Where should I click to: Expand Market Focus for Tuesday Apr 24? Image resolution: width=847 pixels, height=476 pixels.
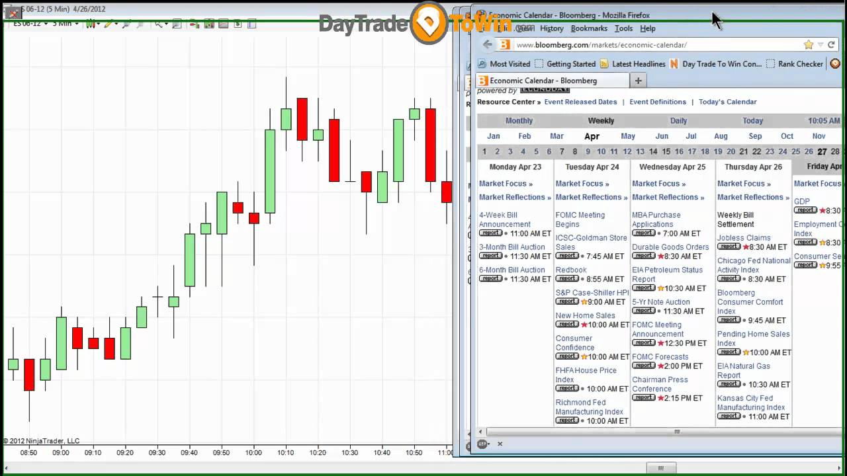[582, 184]
